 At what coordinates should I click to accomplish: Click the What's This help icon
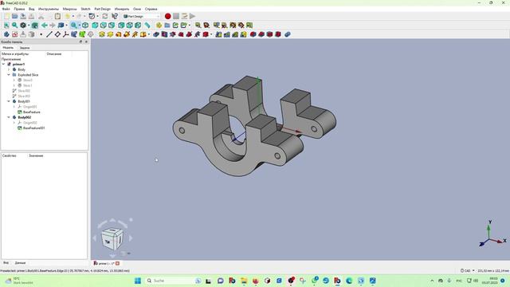(115, 16)
